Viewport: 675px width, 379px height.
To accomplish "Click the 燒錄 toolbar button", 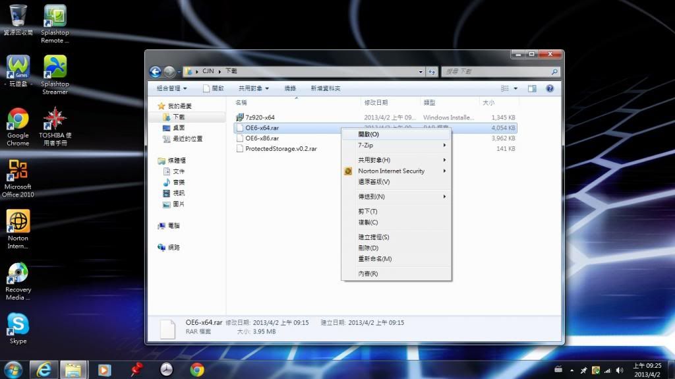I will click(x=290, y=88).
